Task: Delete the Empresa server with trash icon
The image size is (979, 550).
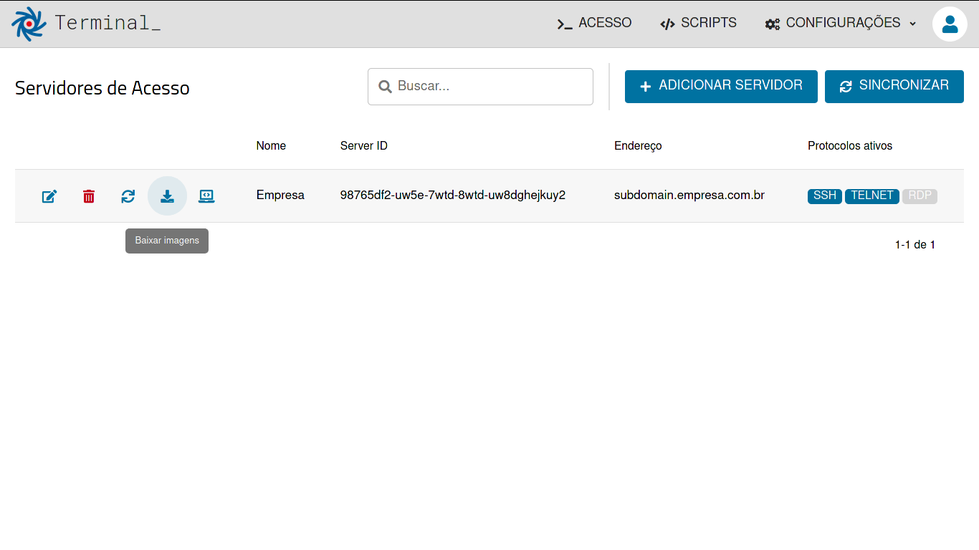Action: click(x=89, y=196)
